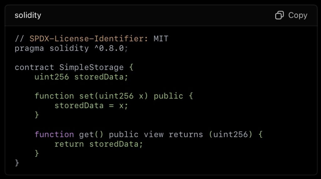Click the SimpleStorage contract name
The width and height of the screenshot is (321, 179).
(x=91, y=67)
